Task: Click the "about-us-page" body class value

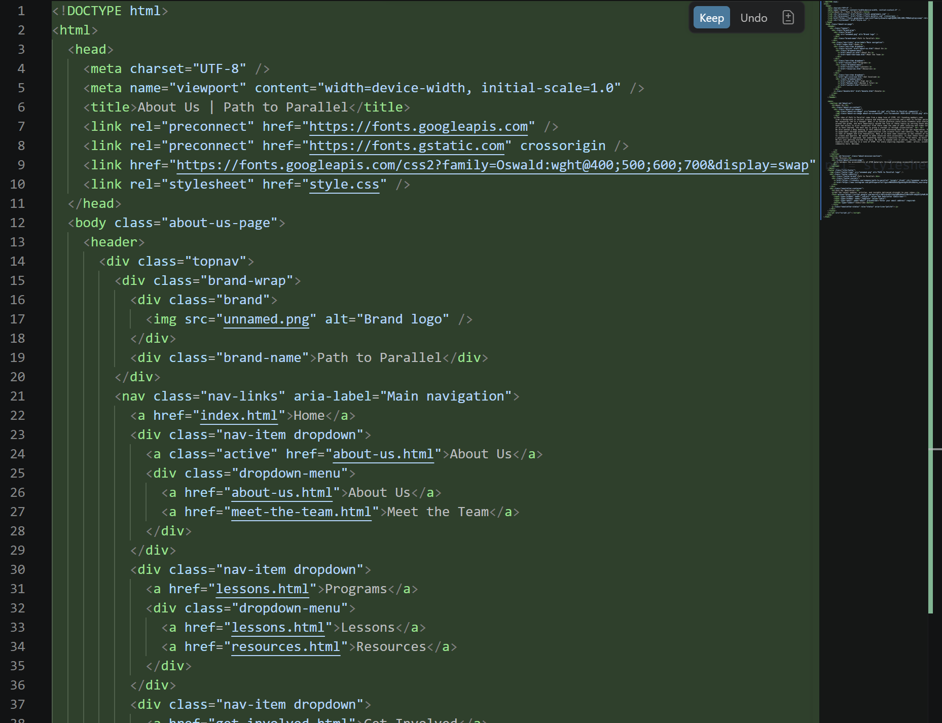Action: pos(223,223)
